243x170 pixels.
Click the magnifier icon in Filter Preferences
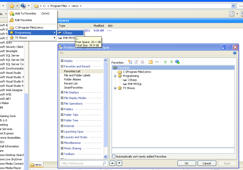click(x=105, y=163)
